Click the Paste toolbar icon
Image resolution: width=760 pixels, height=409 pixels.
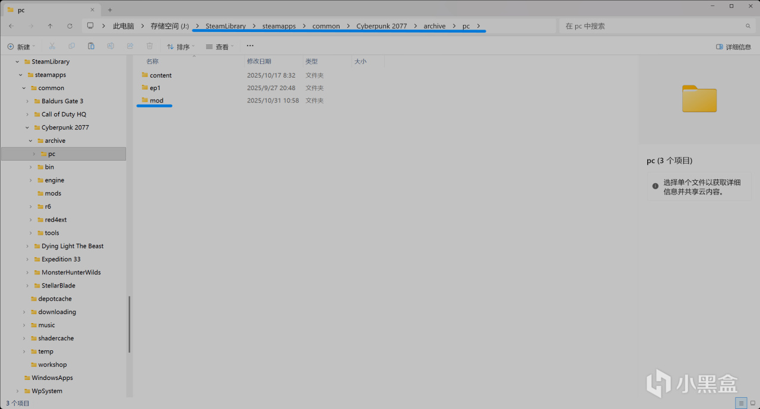(91, 46)
